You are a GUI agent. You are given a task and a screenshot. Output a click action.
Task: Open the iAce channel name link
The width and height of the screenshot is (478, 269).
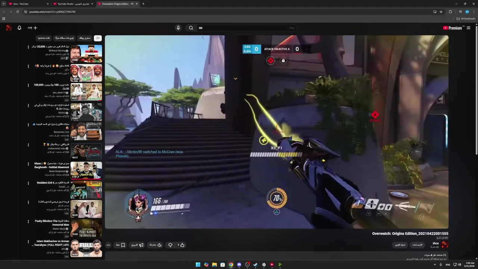coord(436,243)
